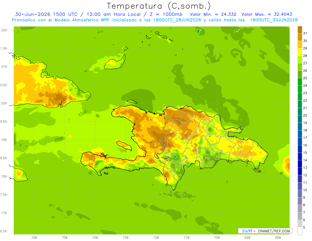Click the 'SisTT – ONAMET/REP.DOM.' credit label

point(265,231)
